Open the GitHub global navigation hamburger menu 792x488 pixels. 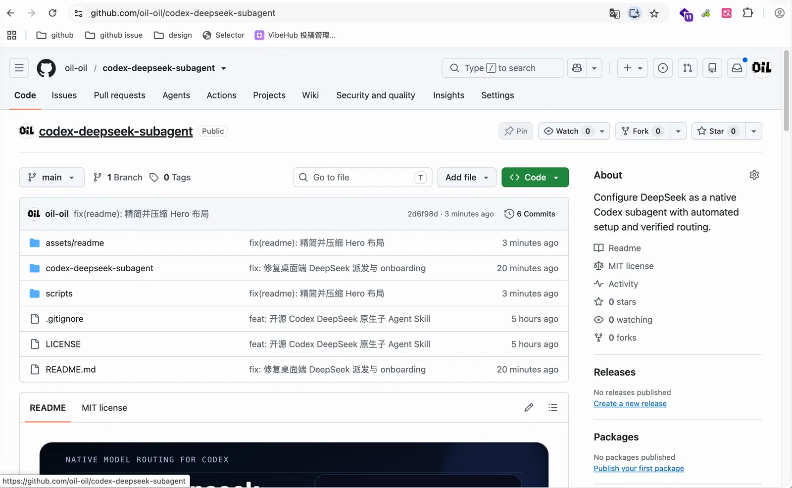tap(19, 68)
